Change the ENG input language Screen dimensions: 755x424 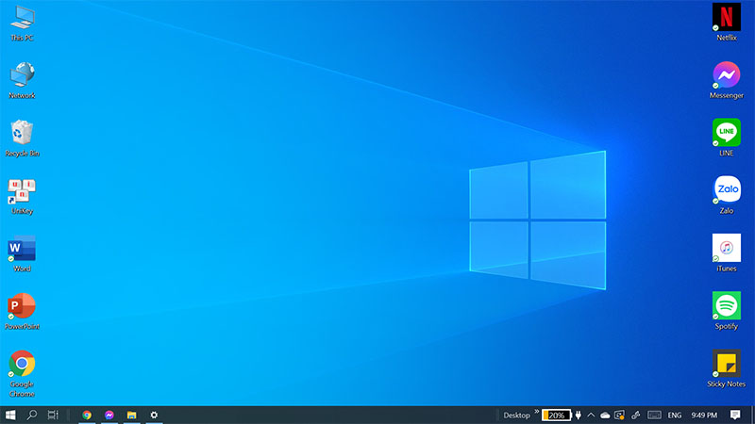coord(674,416)
